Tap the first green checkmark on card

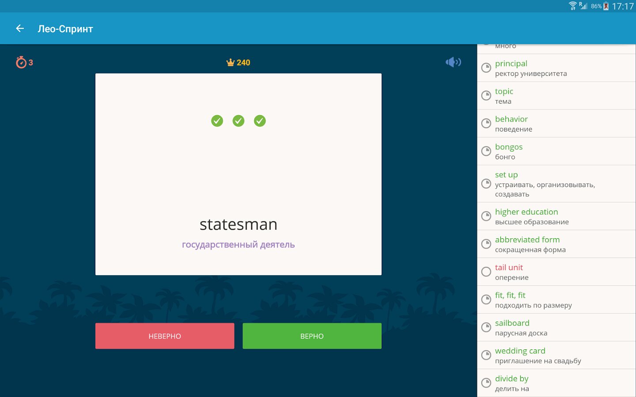(217, 121)
